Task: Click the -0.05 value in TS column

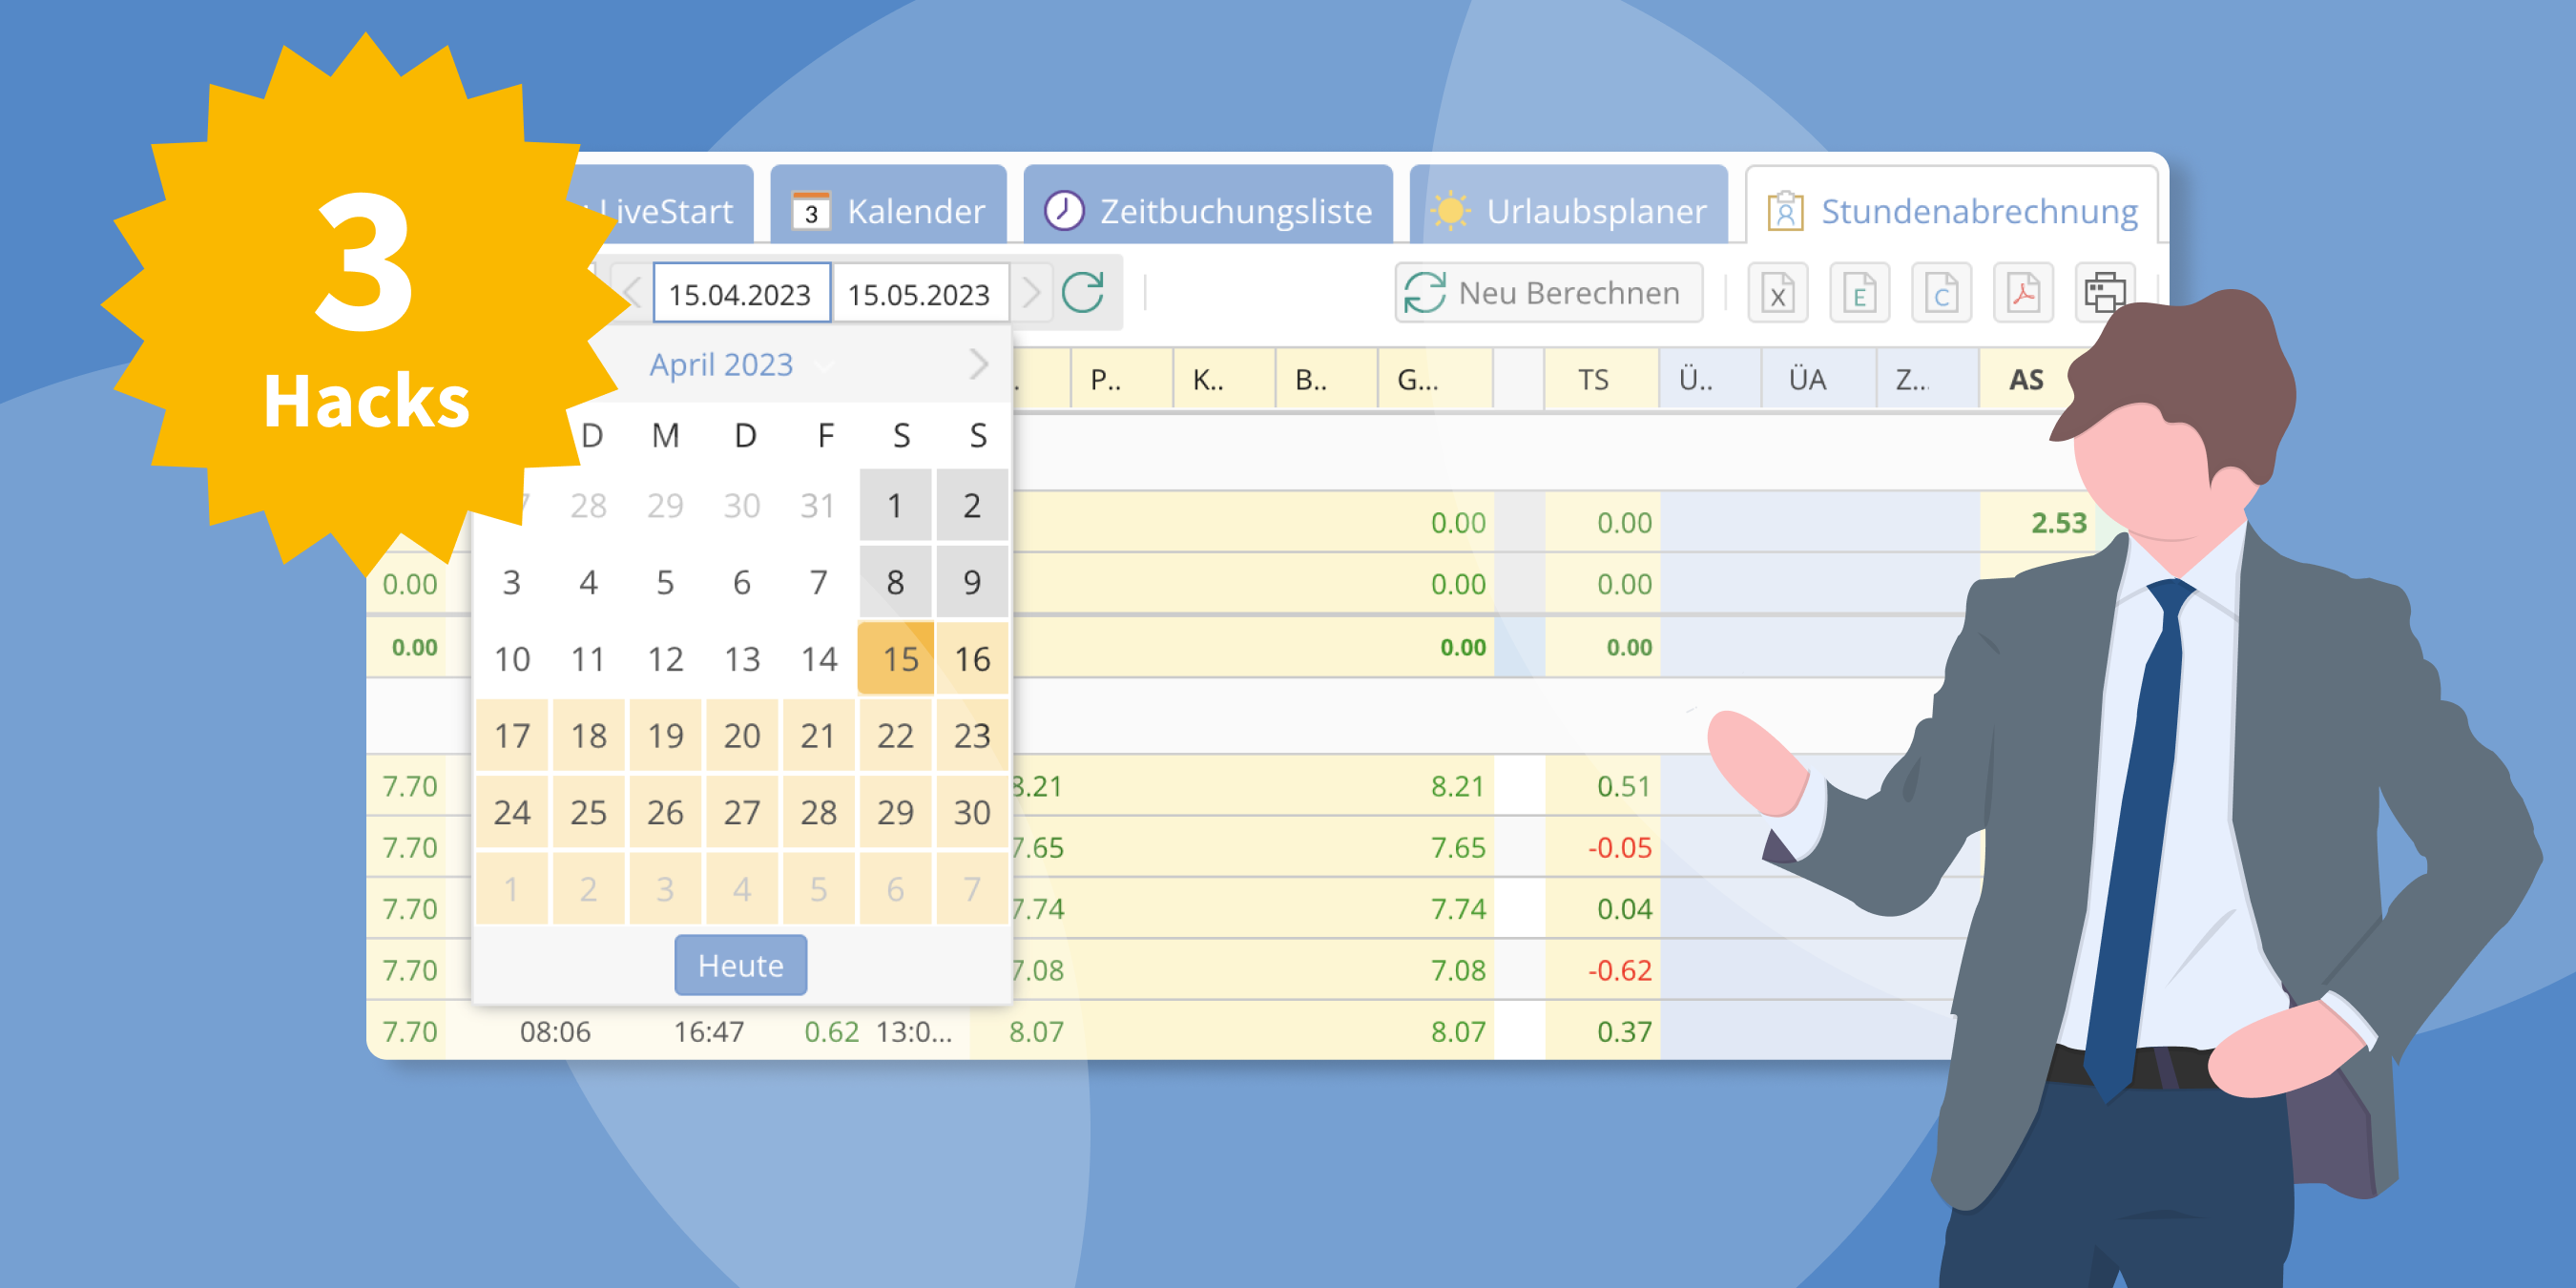Action: point(1619,847)
